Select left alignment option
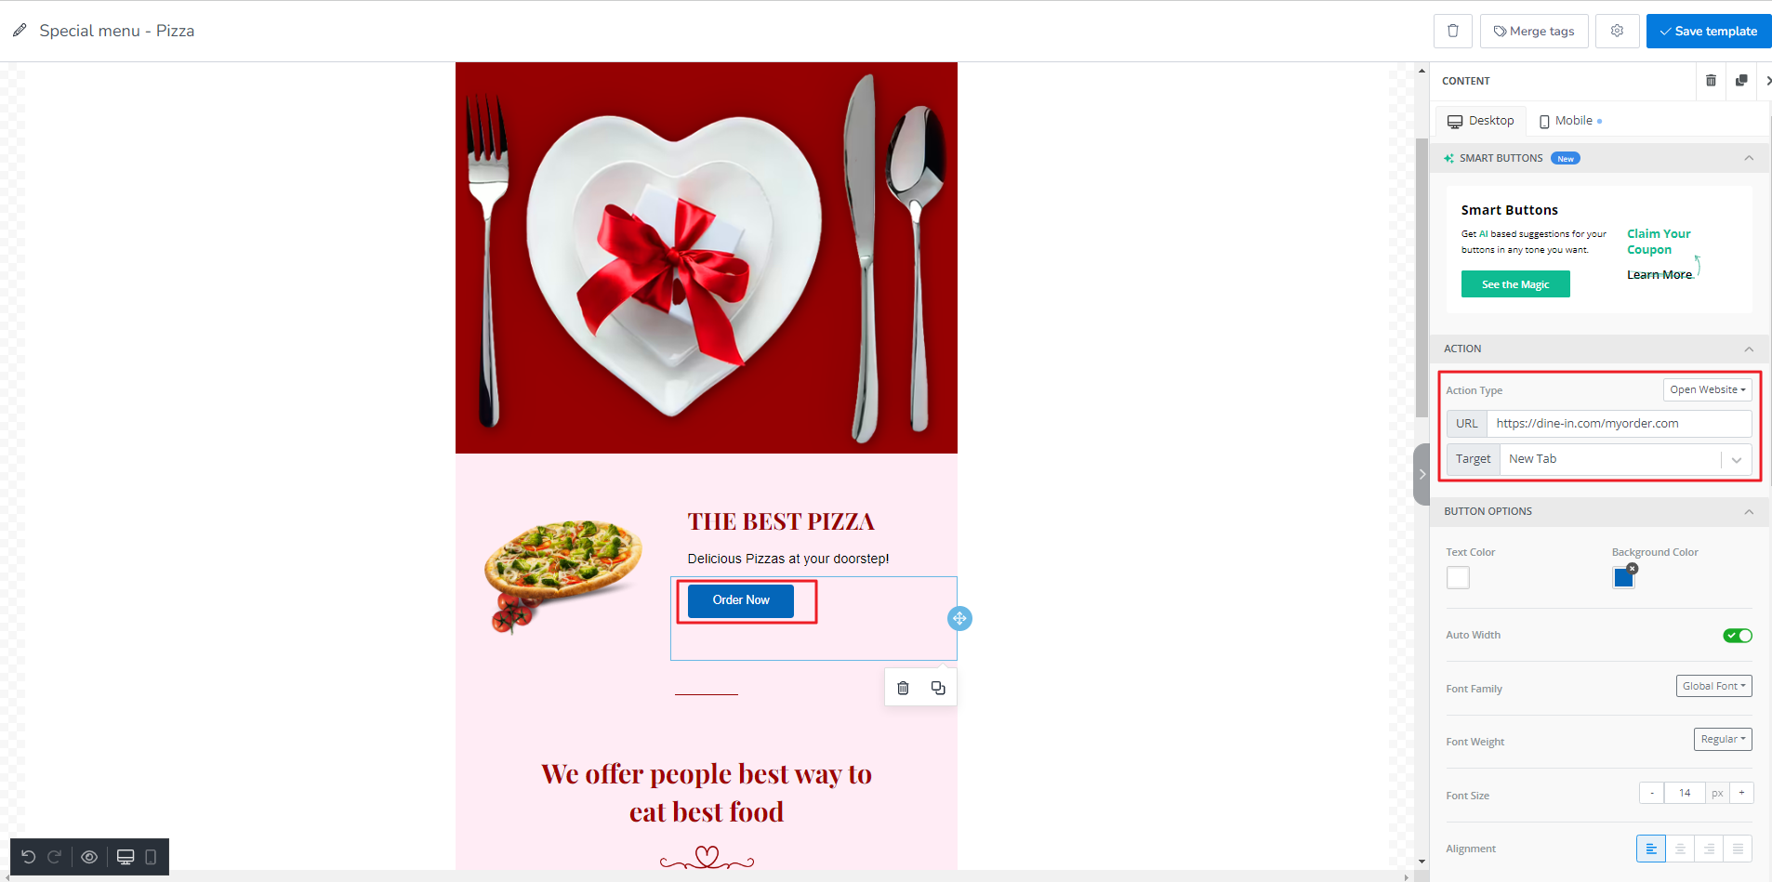 [1651, 849]
